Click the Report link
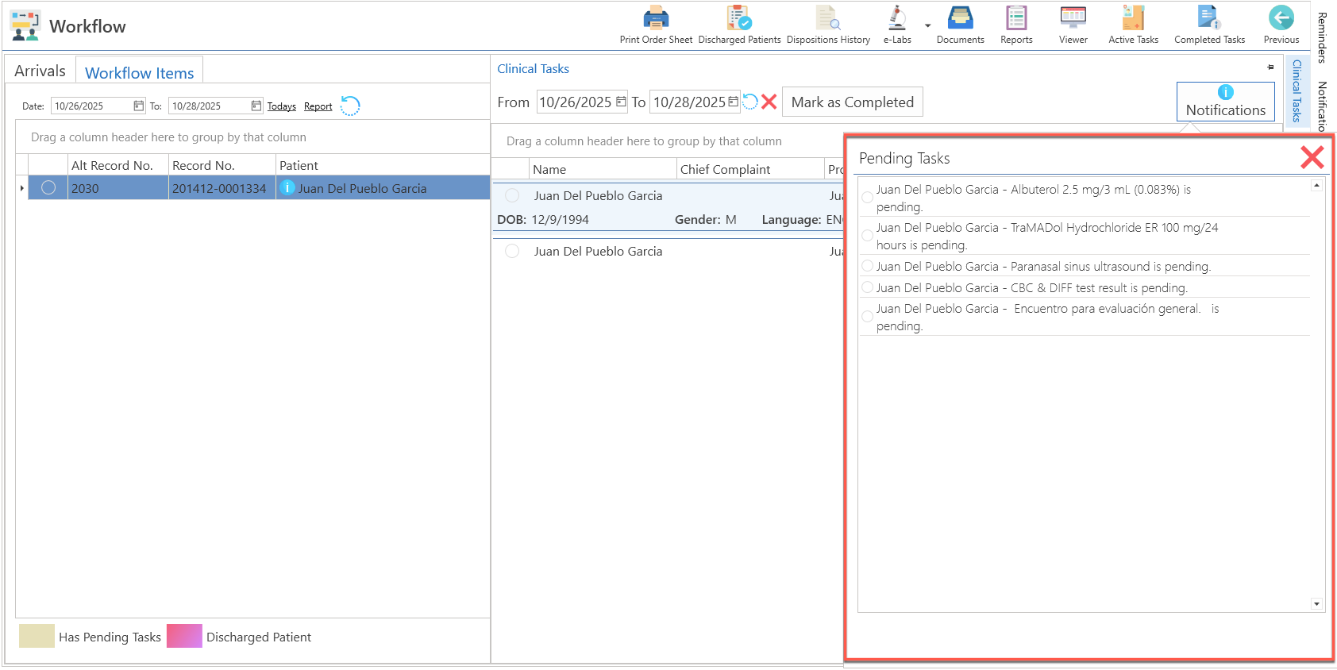The width and height of the screenshot is (1337, 670). [318, 106]
